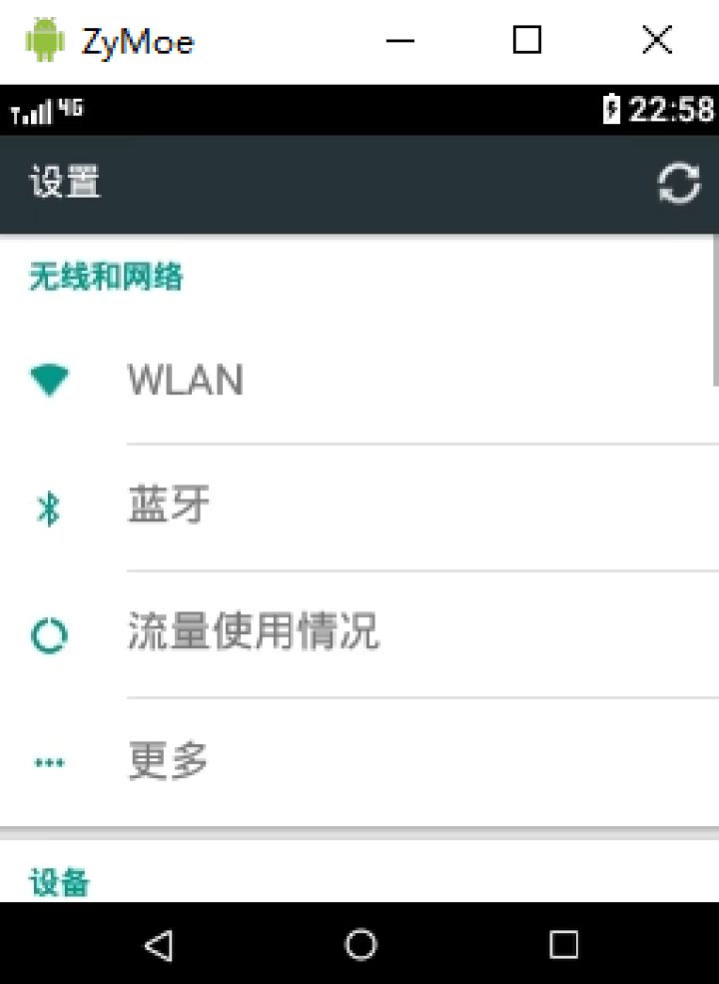Click the 无线和网络 section header
This screenshot has height=984, width=719.
point(106,277)
